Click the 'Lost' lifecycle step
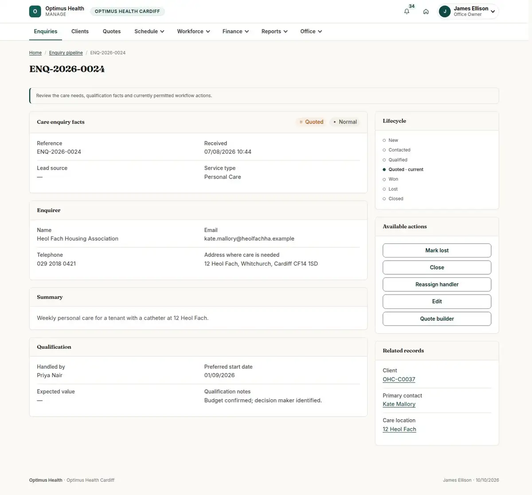The image size is (532, 495). [x=390, y=189]
